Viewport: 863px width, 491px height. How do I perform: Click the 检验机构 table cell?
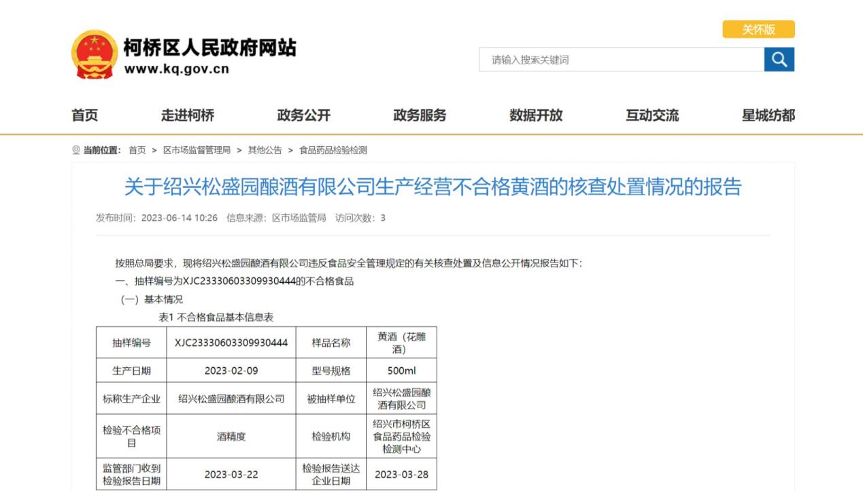(331, 437)
